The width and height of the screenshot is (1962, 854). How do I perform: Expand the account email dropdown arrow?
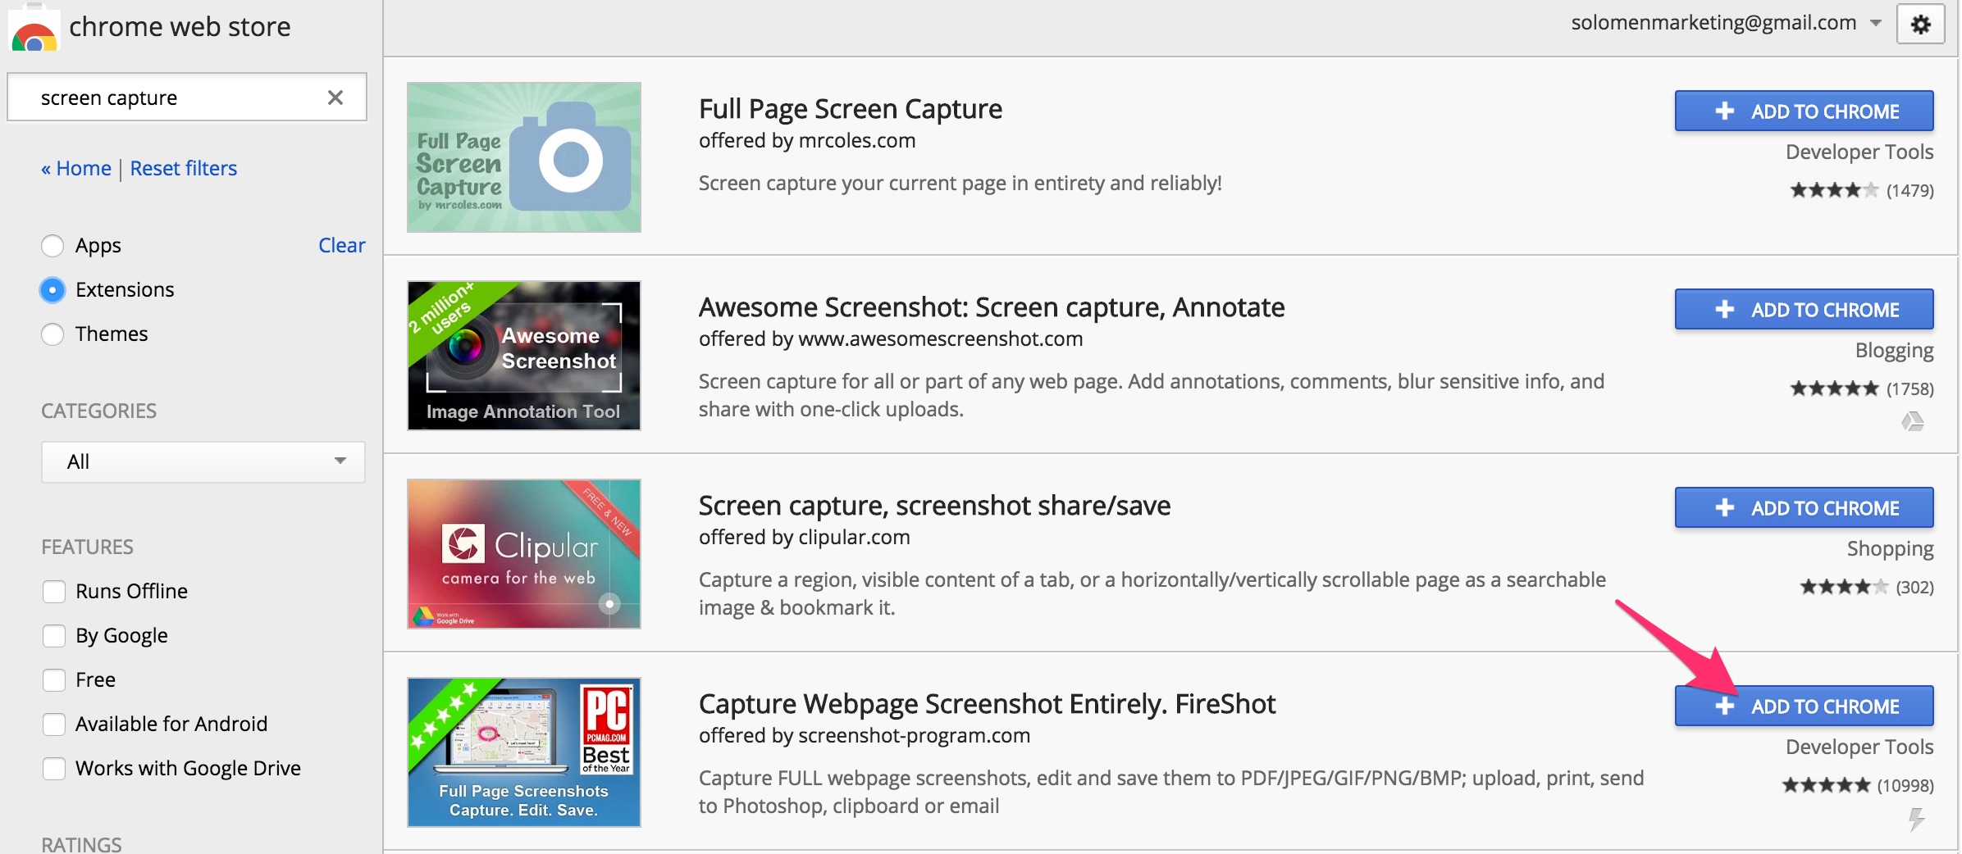(1875, 24)
